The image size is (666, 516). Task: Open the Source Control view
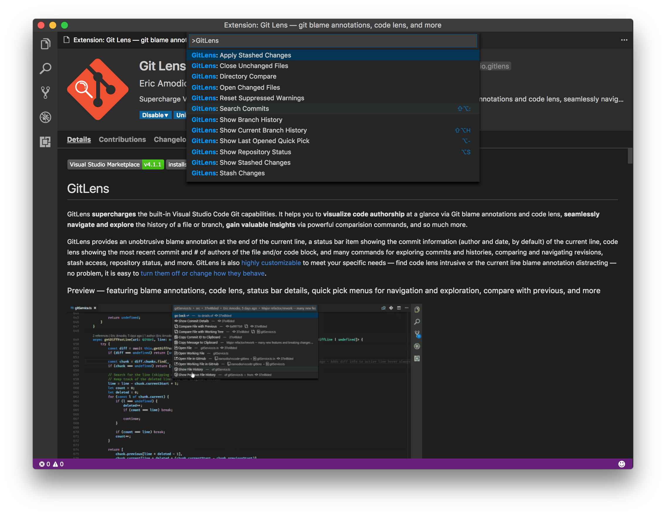[x=45, y=92]
